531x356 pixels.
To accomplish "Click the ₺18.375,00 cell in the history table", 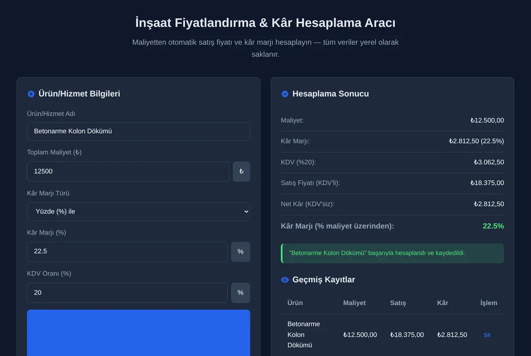I will [x=407, y=335].
